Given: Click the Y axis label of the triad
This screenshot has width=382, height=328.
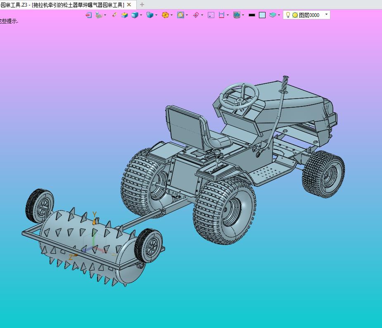Looking at the screenshot, I should click(95, 215).
